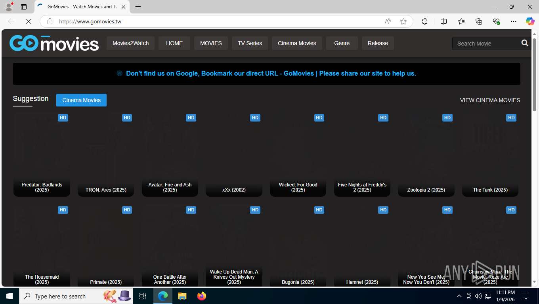Viewport: 539px width, 304px height.
Task: Open Avatar: Fire and Ash movie card
Action: [x=170, y=154]
